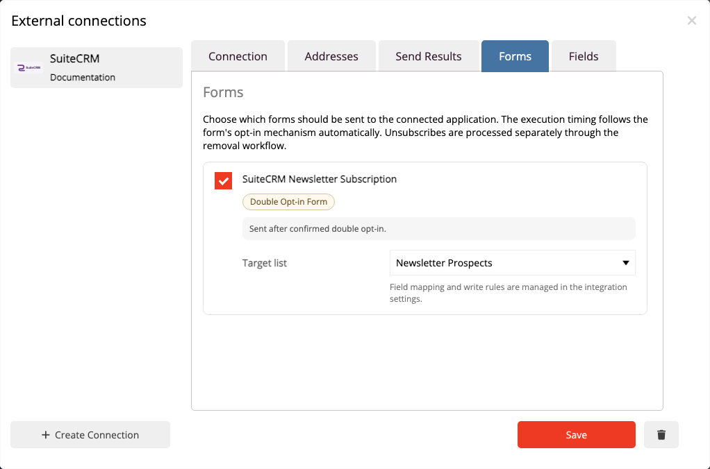Image resolution: width=710 pixels, height=469 pixels.
Task: Select the Forms tab
Action: pyautogui.click(x=515, y=56)
